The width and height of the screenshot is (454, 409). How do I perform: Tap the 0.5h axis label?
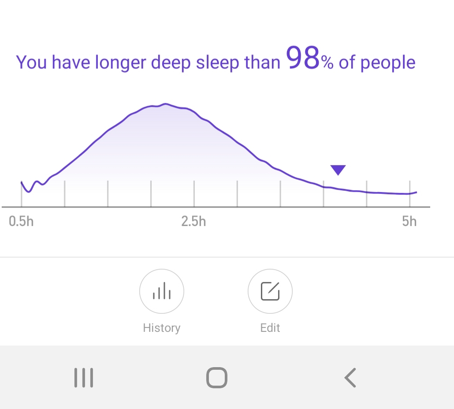tap(21, 221)
